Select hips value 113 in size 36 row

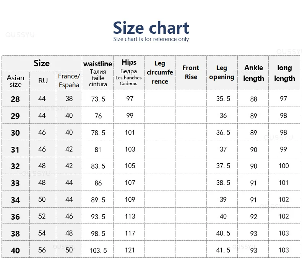pos(130,216)
